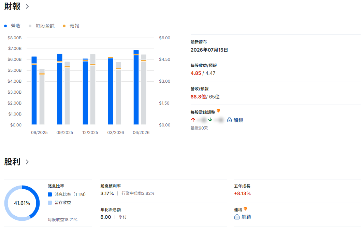Image resolution: width=363 pixels, height=230 pixels.
Task: Click the blue 06/2026 revenue bar
Action: point(136,87)
